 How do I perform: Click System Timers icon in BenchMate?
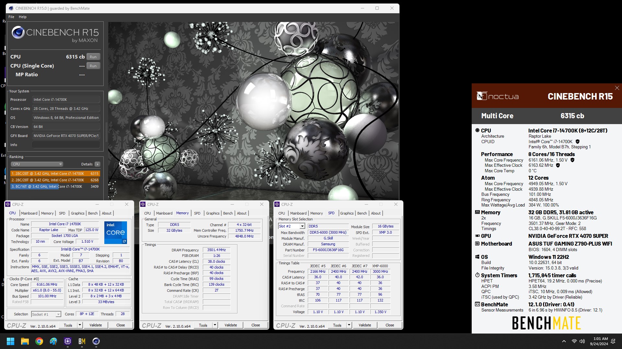(477, 275)
